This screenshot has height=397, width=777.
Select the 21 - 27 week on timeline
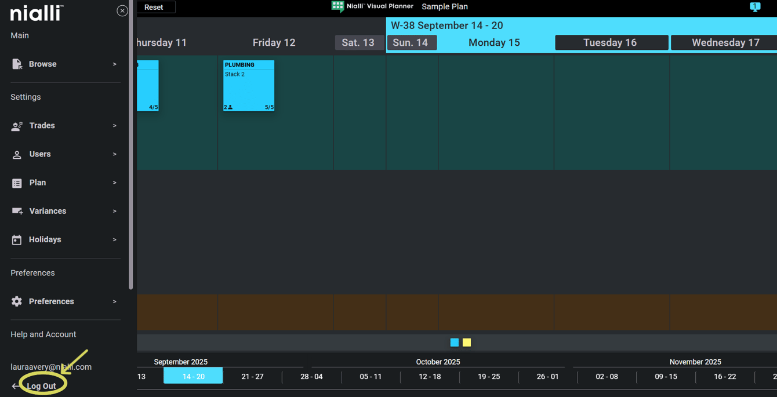pyautogui.click(x=252, y=377)
